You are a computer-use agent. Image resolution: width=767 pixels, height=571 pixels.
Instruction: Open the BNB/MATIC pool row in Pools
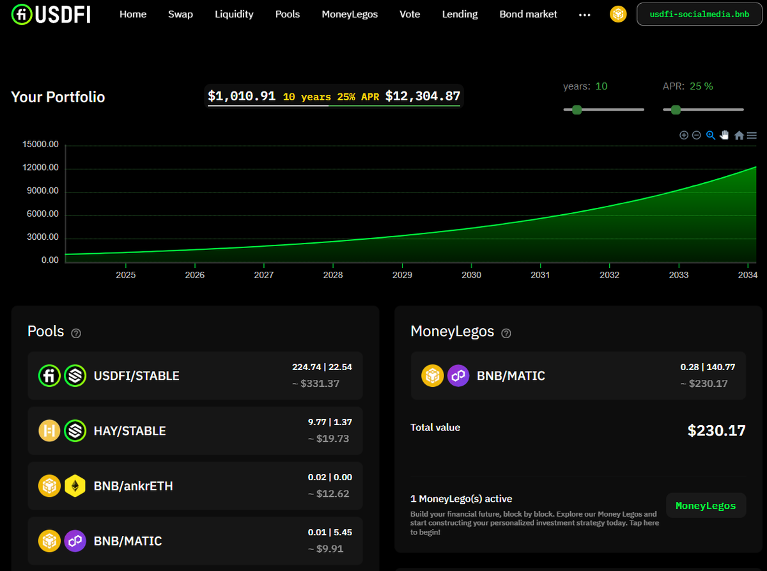[x=195, y=541]
